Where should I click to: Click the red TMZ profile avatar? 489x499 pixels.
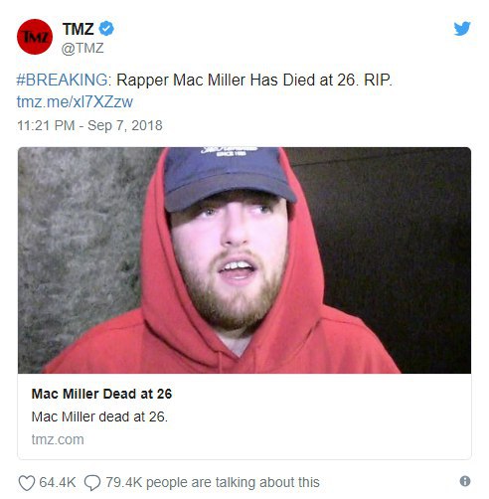[35, 37]
